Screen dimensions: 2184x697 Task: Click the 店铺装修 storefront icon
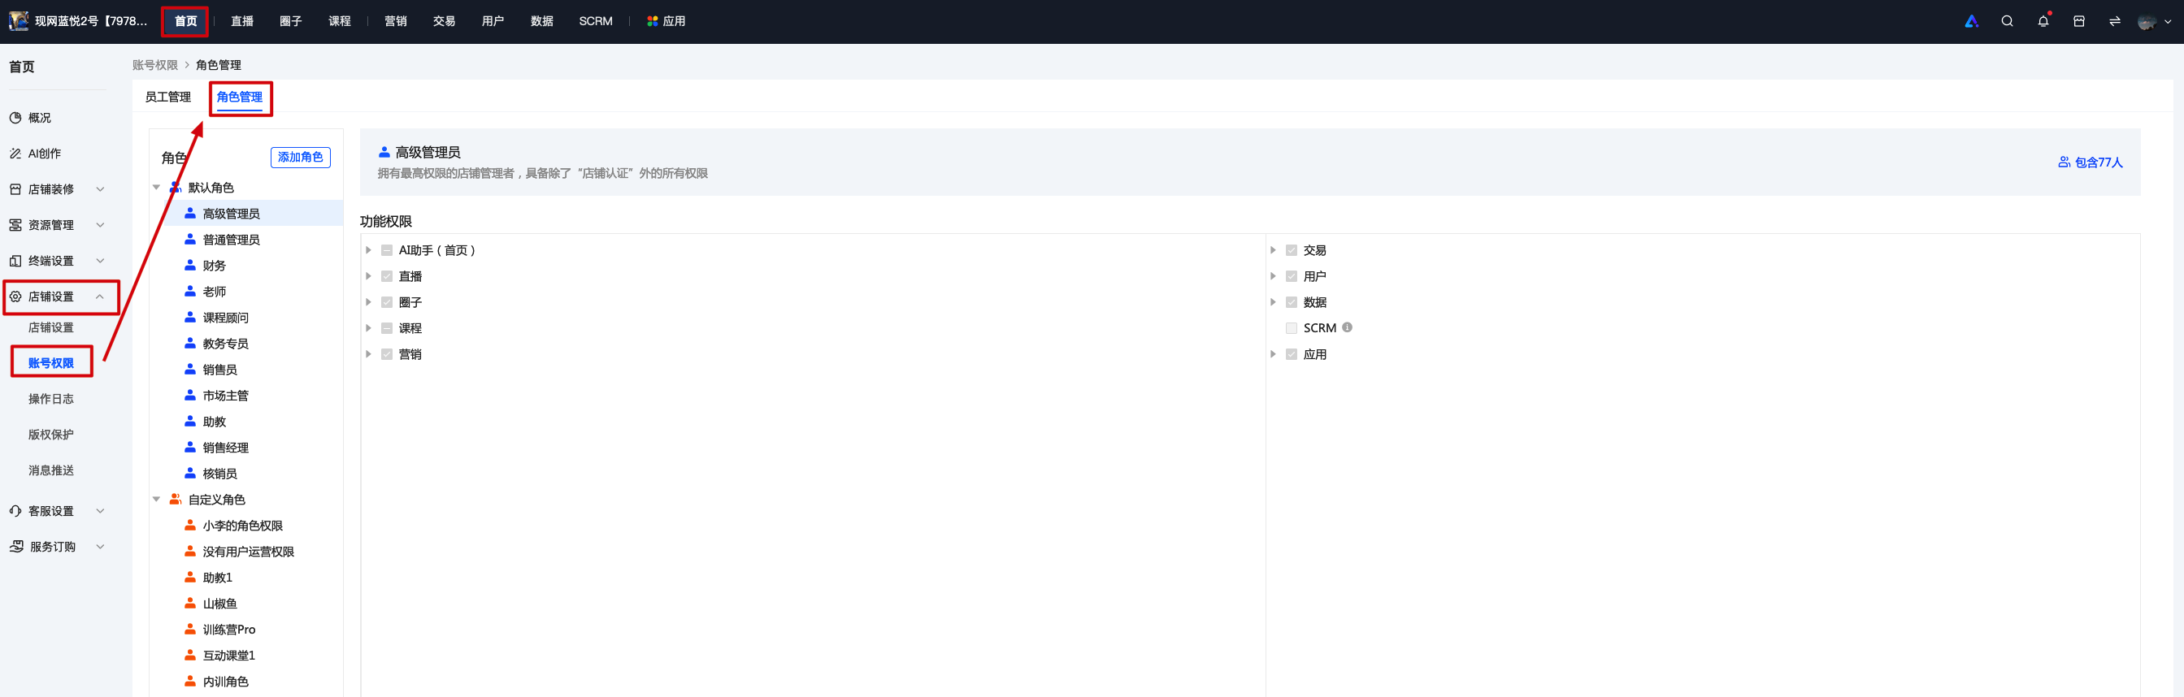(15, 188)
